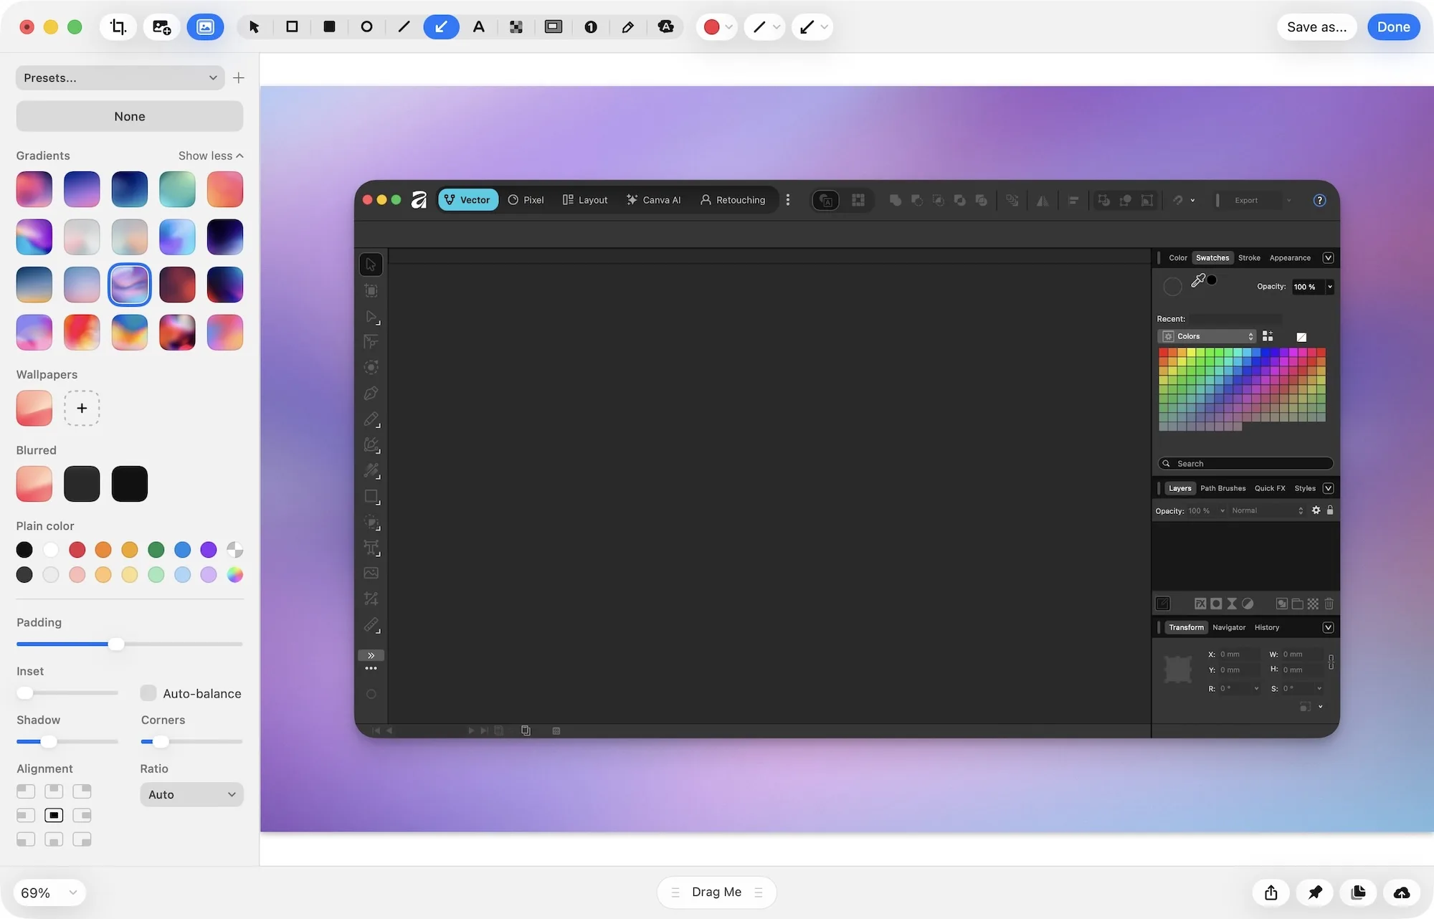Select the filled rectangle tool
Screen dimensions: 1434x919
pyautogui.click(x=329, y=27)
